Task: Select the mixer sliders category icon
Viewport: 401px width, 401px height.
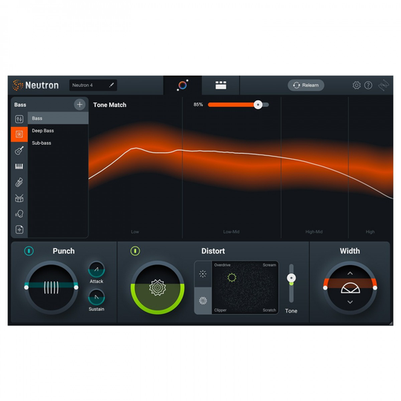Action: [19, 119]
